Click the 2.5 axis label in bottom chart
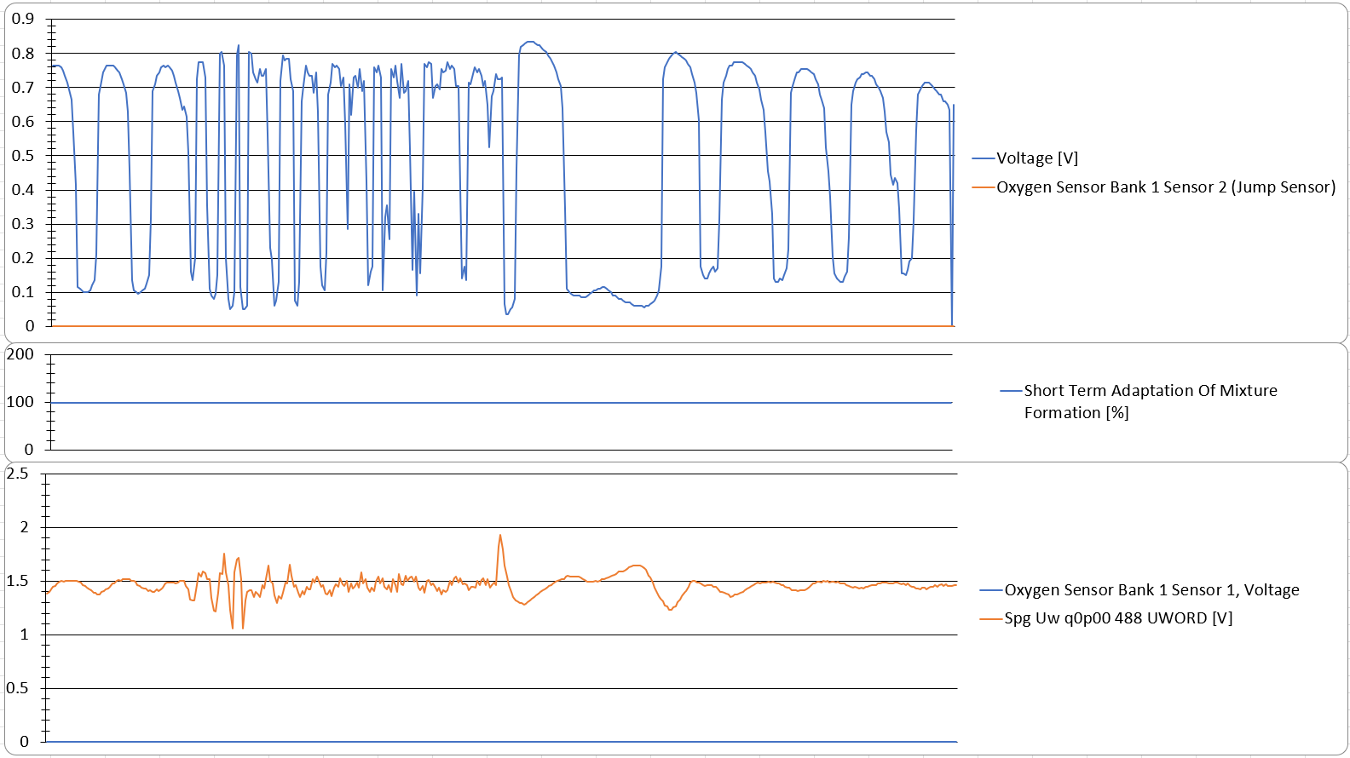This screenshot has width=1350, height=758. (17, 474)
